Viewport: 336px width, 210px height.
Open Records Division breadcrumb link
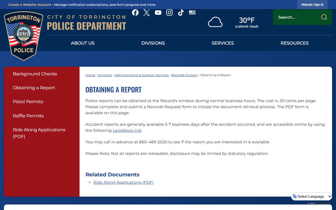click(x=185, y=75)
